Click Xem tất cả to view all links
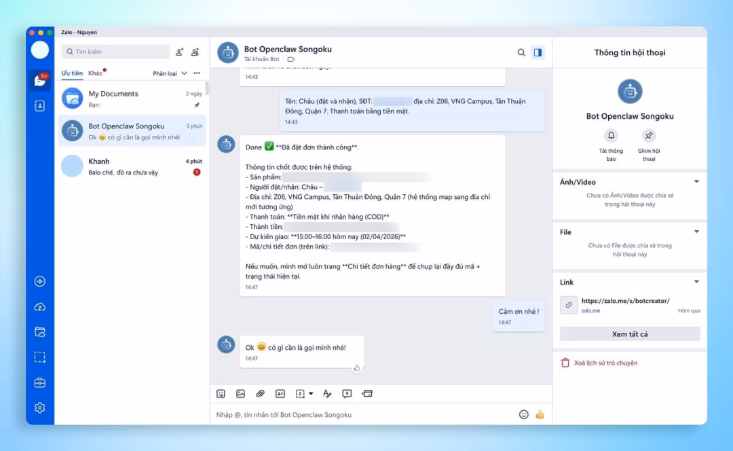 (x=629, y=333)
